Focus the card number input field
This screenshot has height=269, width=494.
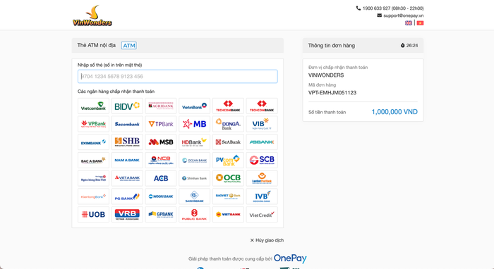point(178,76)
